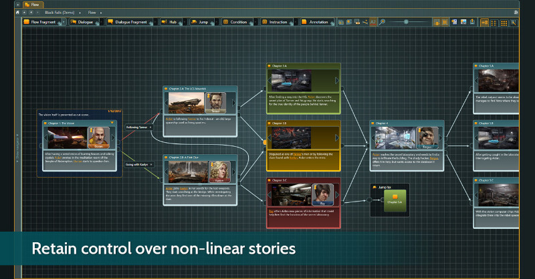Open the Flow tab
535x279 pixels.
[33, 5]
